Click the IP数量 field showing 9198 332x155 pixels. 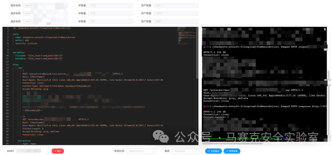click(111, 13)
